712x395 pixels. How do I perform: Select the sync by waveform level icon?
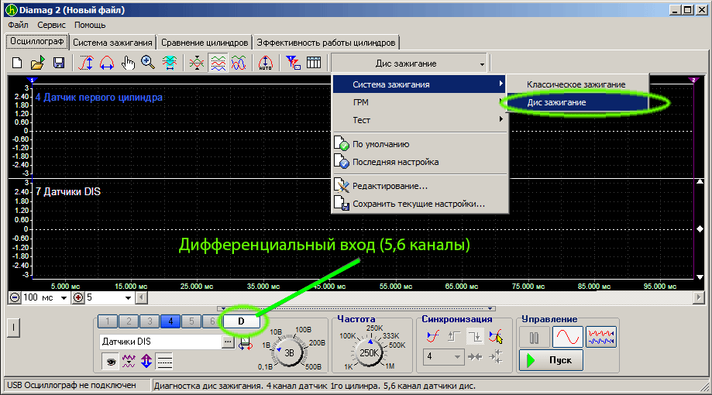pos(433,336)
